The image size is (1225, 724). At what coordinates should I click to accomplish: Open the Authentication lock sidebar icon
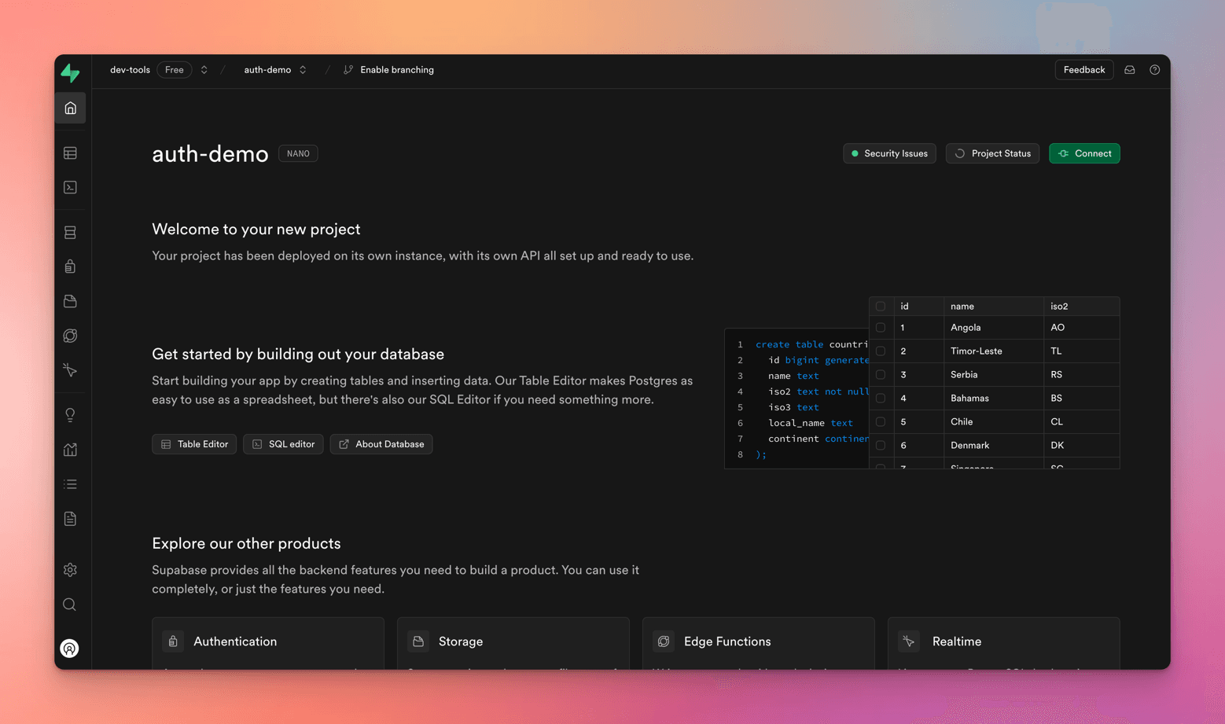[70, 266]
